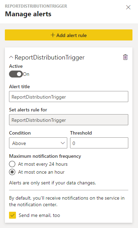
Task: Click the REPORTDISTRIBUTIONTRIGGER pane subtitle
Action: click(x=36, y=6)
